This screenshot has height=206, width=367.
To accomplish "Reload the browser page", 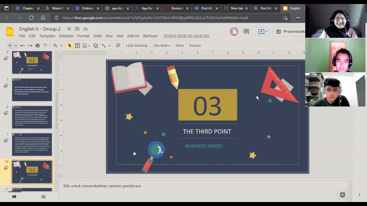I will tap(31, 18).
